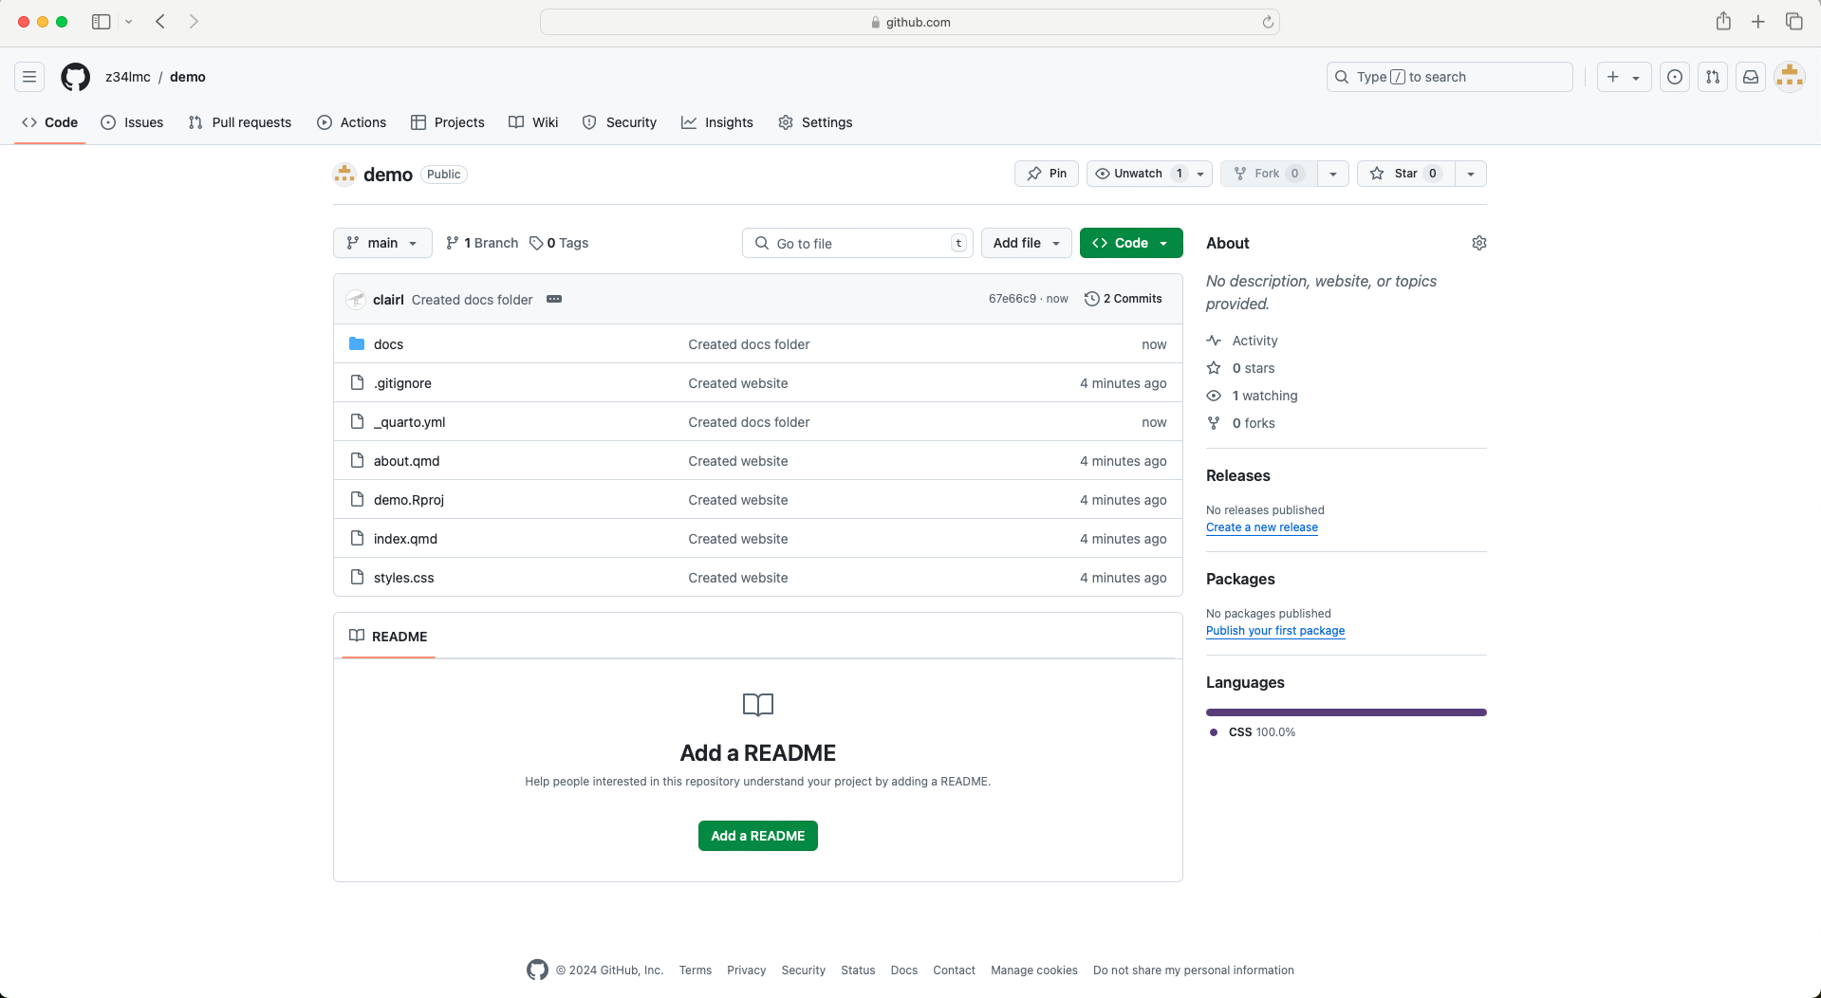Screen dimensions: 1821x998
Task: Open the hamburger navigation menu
Action: pyautogui.click(x=29, y=77)
